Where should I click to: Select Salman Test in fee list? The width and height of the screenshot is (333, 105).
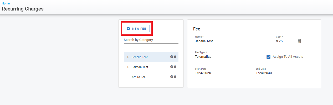pos(140,67)
